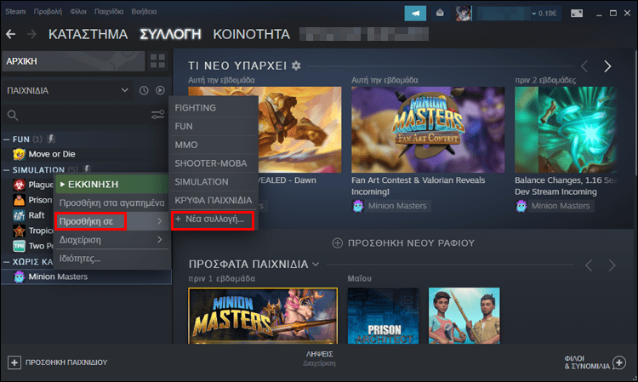Go to the ΚΑΤΑΣΤΗΜΑ tab
The width and height of the screenshot is (638, 382).
88,35
